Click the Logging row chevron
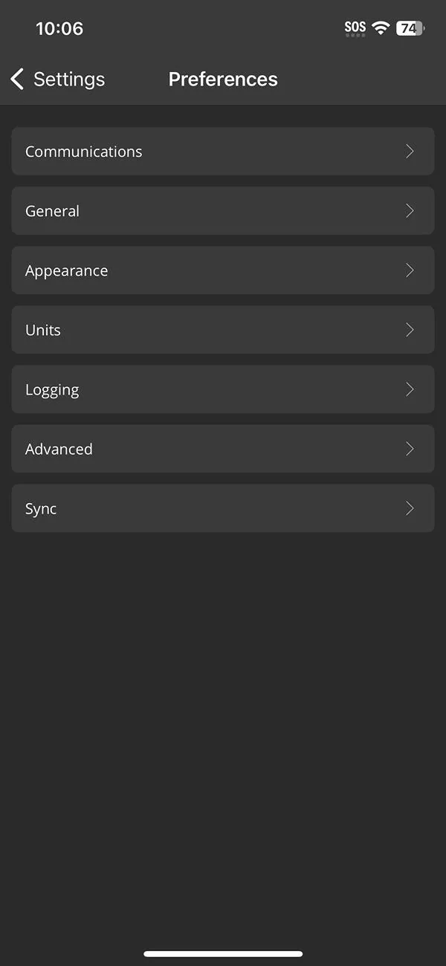Screen dimensions: 446x966 click(410, 389)
